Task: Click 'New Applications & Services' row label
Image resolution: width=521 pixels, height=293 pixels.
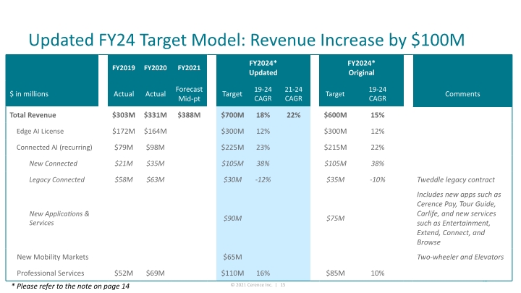Action: tap(59, 218)
